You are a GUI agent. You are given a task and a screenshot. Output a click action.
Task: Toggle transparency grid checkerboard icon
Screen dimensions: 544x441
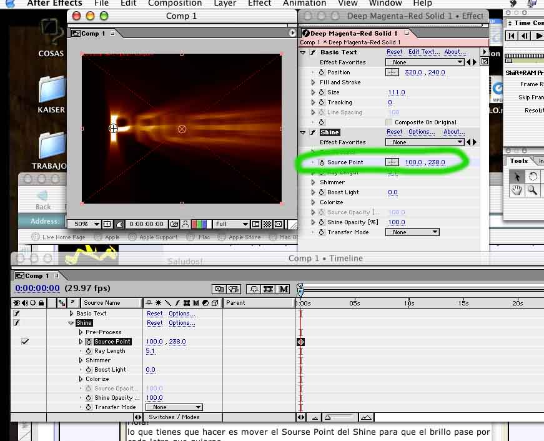point(267,224)
